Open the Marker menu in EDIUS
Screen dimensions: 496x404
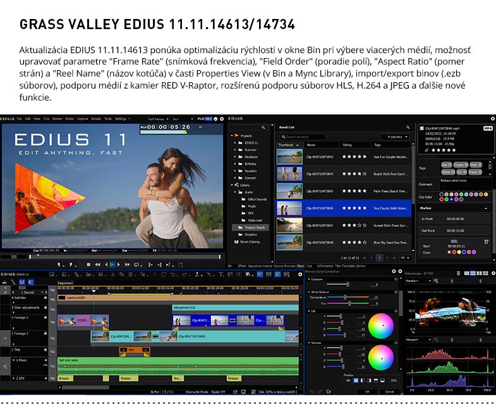[x=57, y=119]
